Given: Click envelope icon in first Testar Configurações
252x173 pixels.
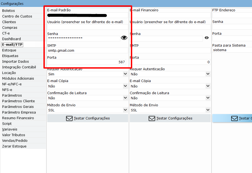Looking at the screenshot, I should [x=69, y=118].
